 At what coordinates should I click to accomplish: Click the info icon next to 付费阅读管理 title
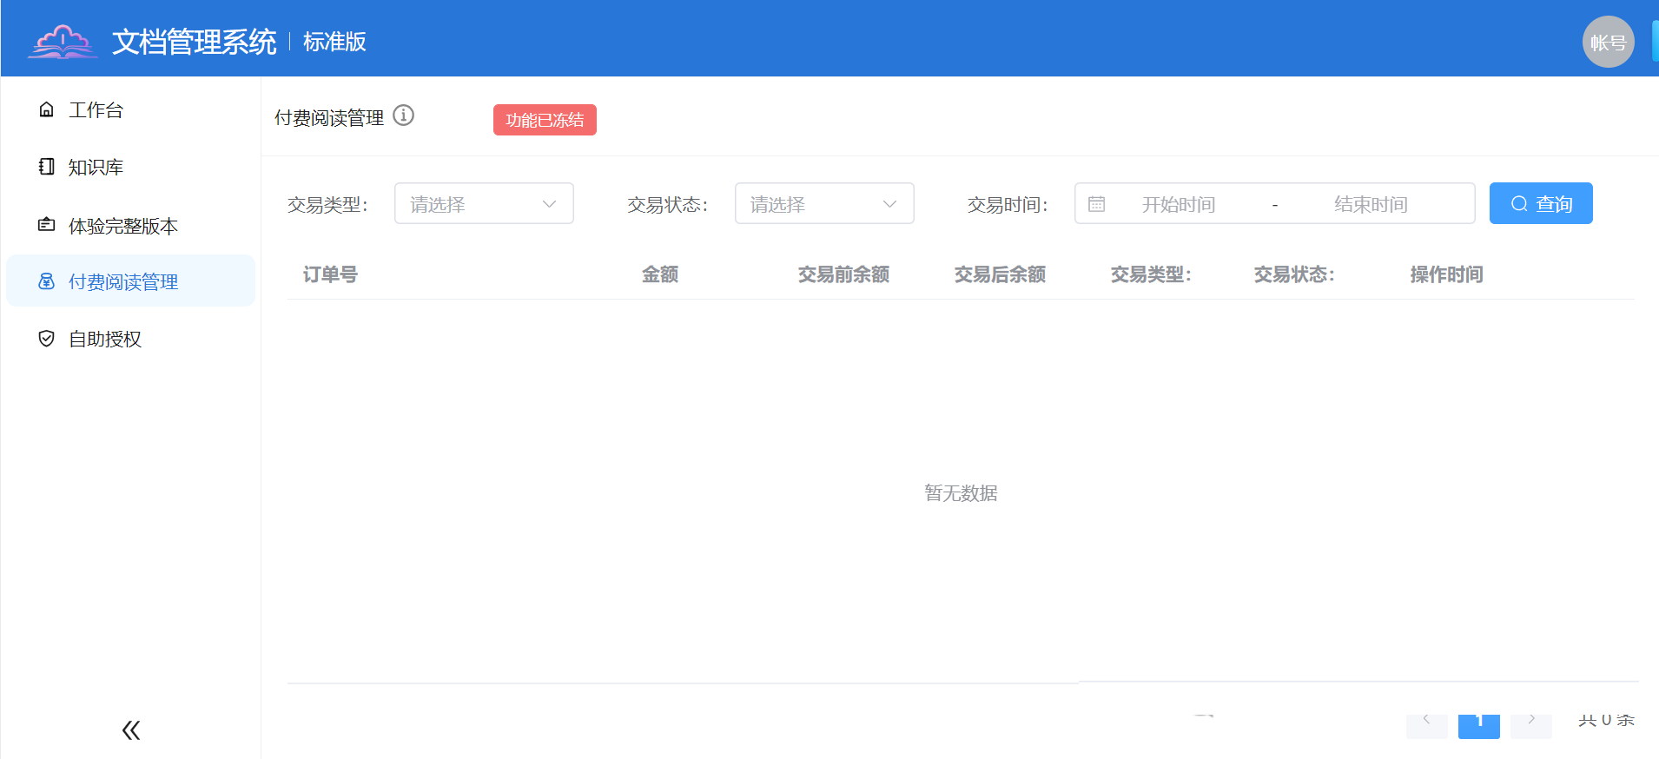click(x=404, y=115)
